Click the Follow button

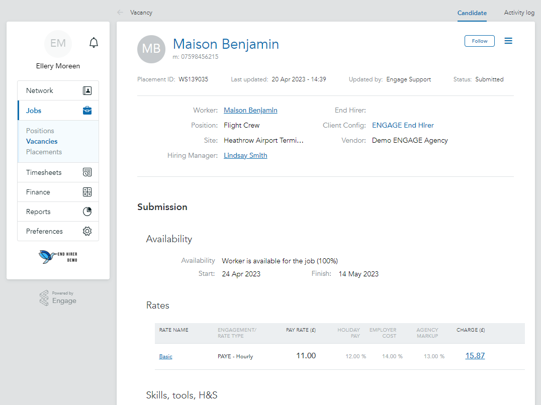point(480,41)
